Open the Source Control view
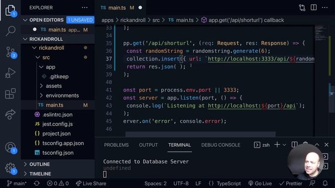The width and height of the screenshot is (335, 188). click(10, 52)
